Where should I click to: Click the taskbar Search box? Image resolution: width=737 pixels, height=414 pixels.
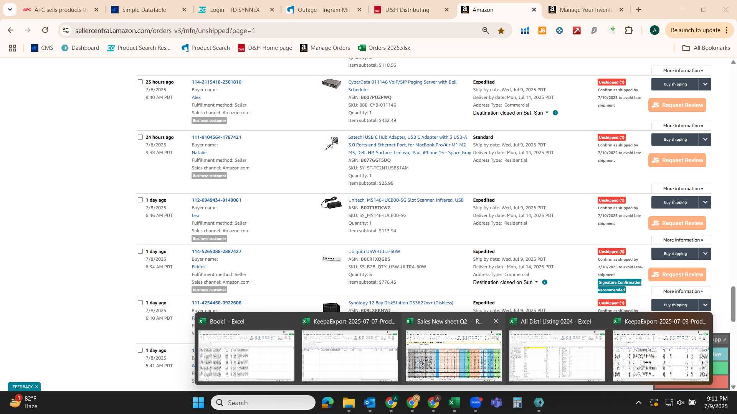pos(263,402)
